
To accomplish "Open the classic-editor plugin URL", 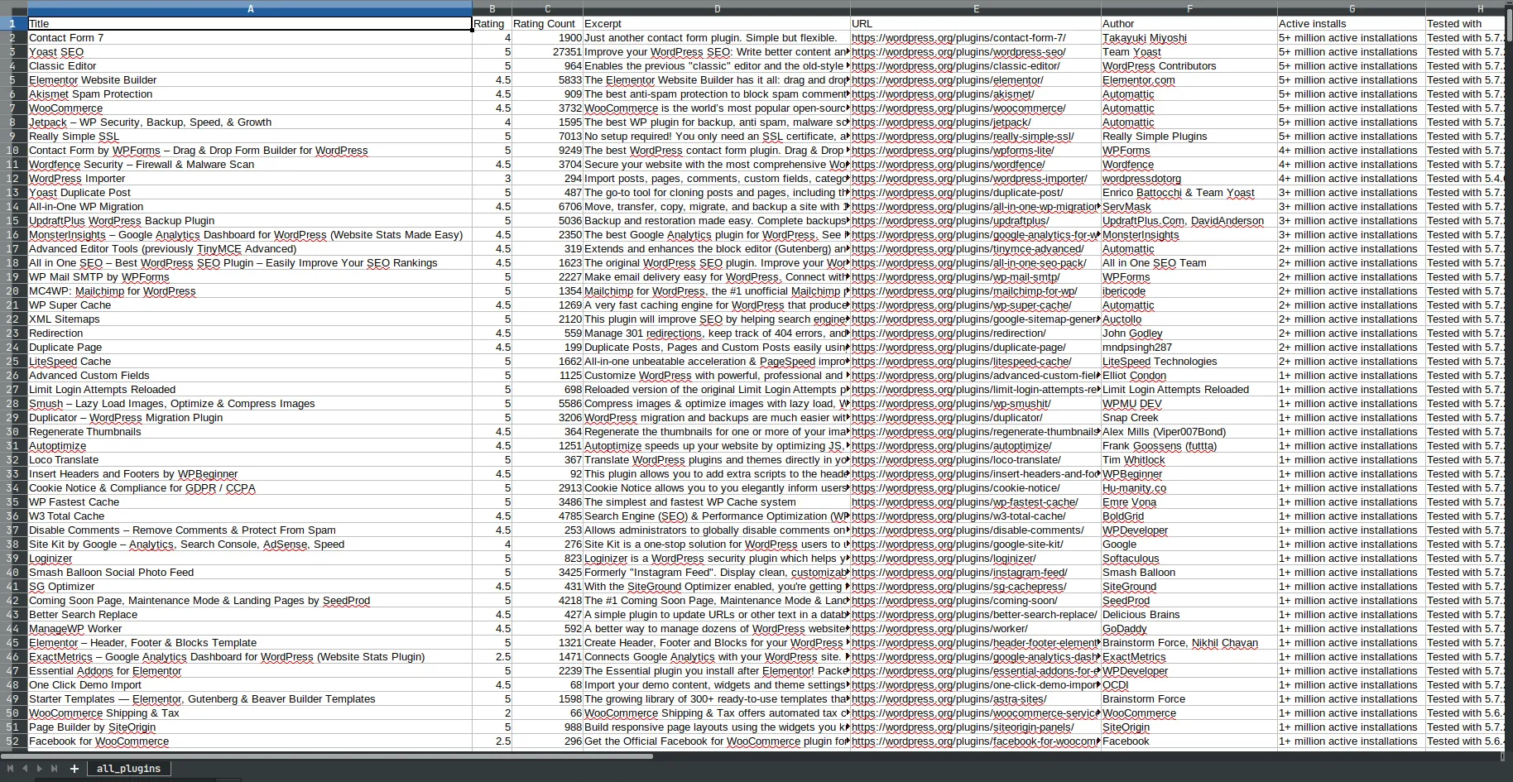I will point(956,66).
